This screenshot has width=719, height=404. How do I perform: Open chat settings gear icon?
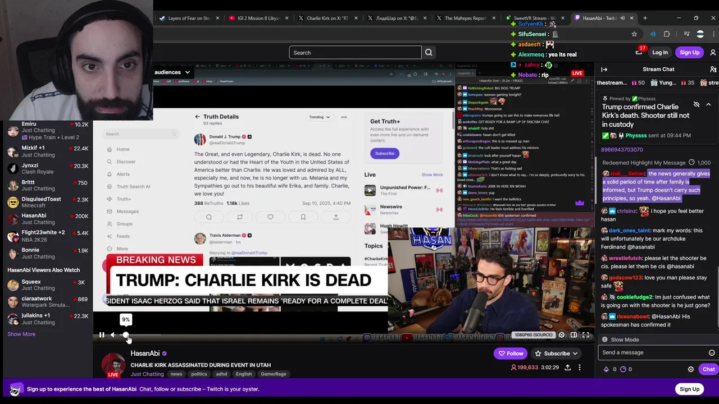tap(691, 369)
